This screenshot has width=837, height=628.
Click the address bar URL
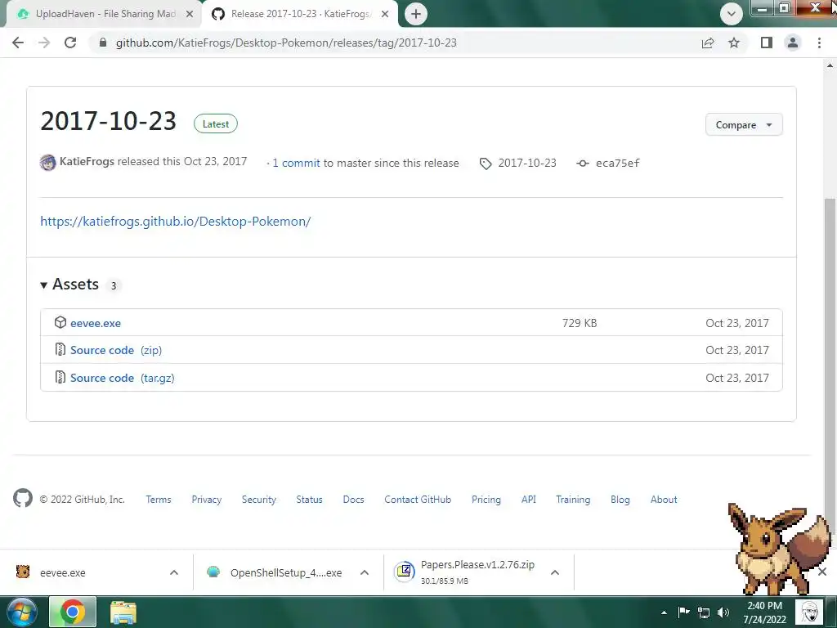286,43
